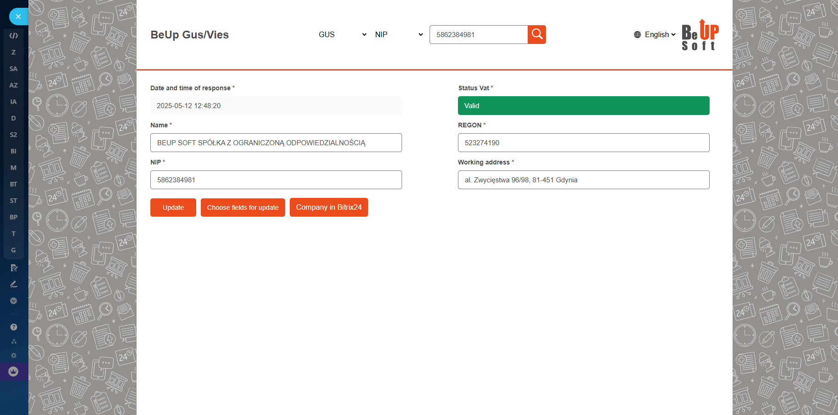Image resolution: width=838 pixels, height=415 pixels.
Task: Close the slider with blue X button
Action: click(x=18, y=16)
